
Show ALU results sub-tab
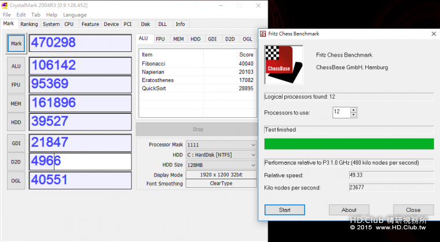(144, 38)
